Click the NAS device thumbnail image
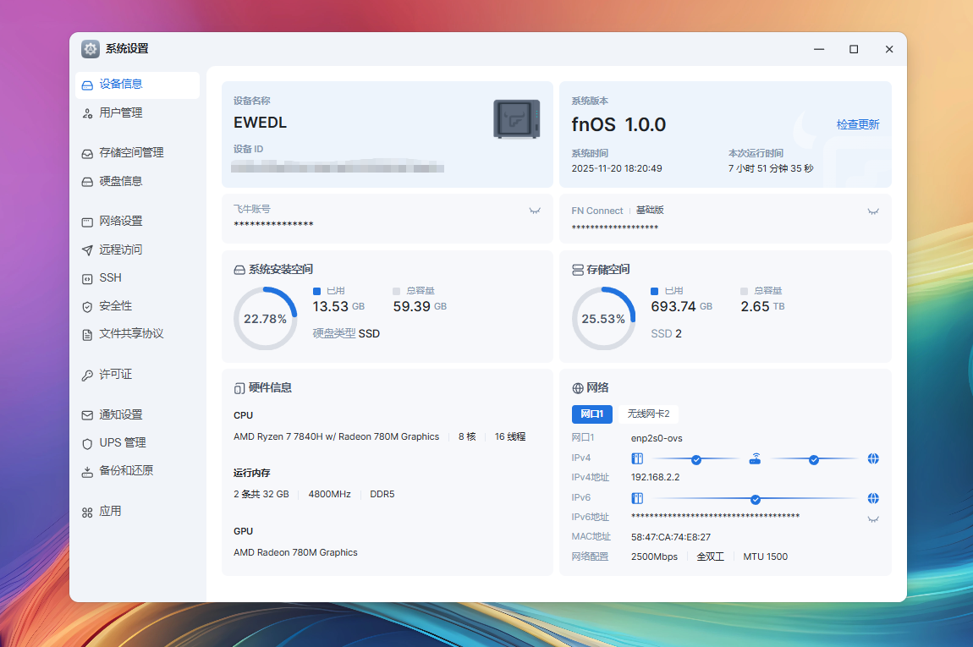Image resolution: width=973 pixels, height=647 pixels. point(516,118)
